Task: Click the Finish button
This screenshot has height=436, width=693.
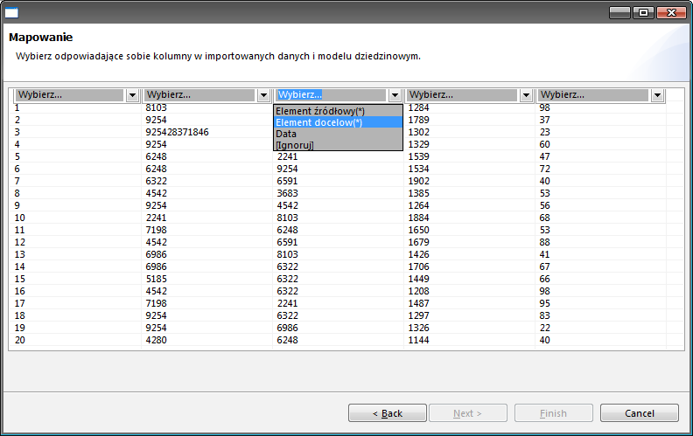Action: point(553,413)
